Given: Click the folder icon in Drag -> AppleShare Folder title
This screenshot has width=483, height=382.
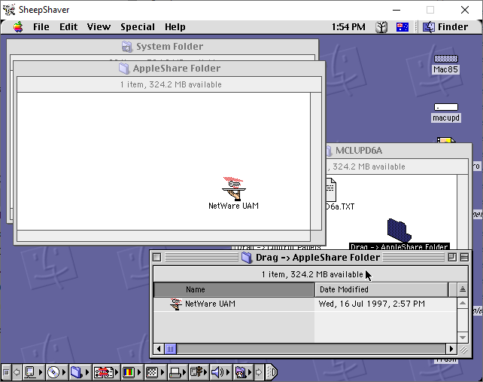Looking at the screenshot, I should [x=247, y=258].
